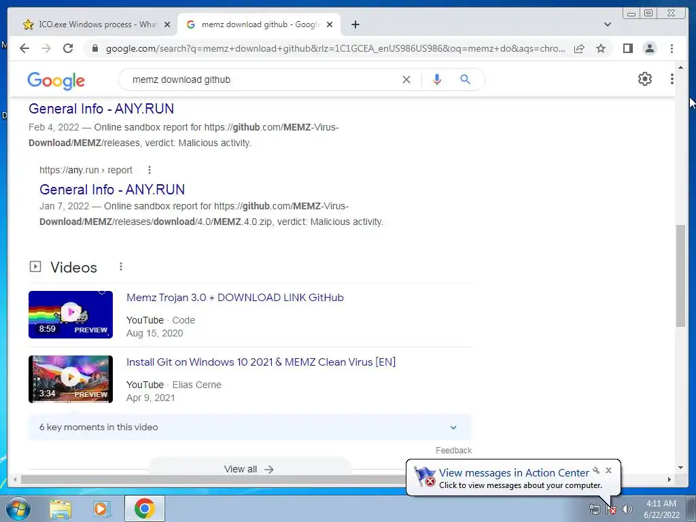Open the first General Info - ANY.RUN result
The height and width of the screenshot is (522, 696).
[x=101, y=109]
